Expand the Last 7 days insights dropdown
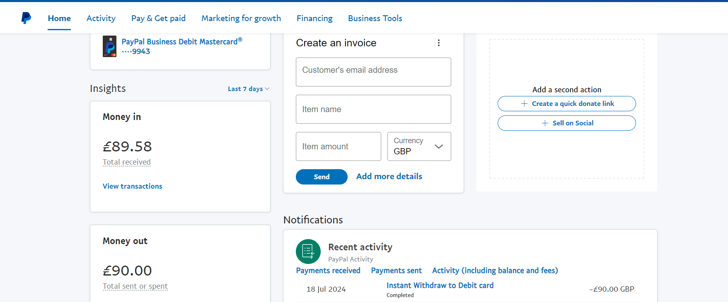Screen dimensions: 728x302 pos(249,89)
